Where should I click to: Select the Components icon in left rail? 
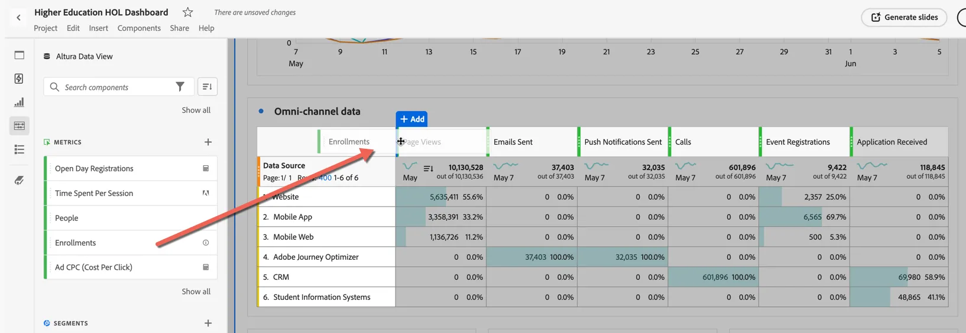pos(19,126)
